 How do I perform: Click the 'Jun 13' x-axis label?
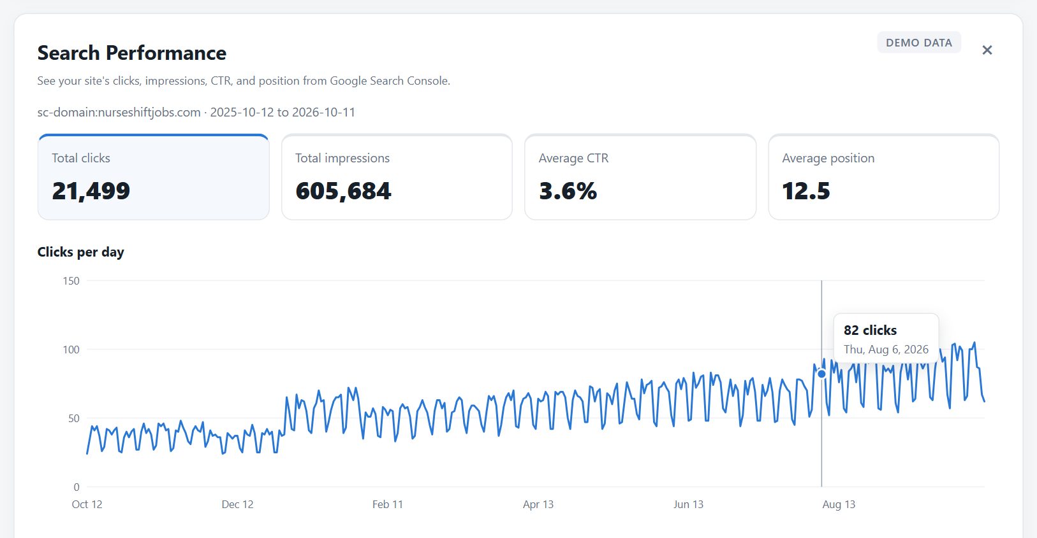(x=689, y=504)
